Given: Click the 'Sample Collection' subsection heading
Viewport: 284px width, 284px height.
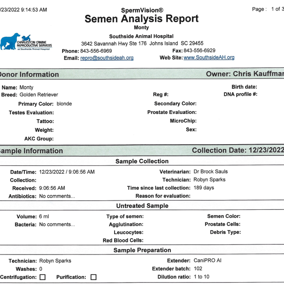Looking at the screenshot, I should [142, 161].
